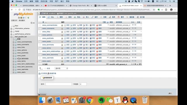Screen dimensions: 187x105
Task: Click the red drop icon for www_terms
Action: (x=97, y=48)
